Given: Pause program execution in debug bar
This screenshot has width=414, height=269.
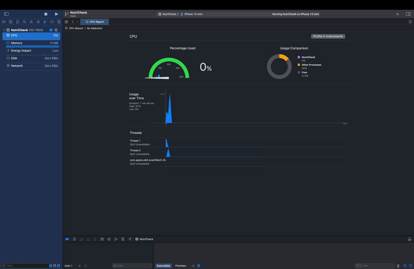Looking at the screenshot, I should (74, 239).
